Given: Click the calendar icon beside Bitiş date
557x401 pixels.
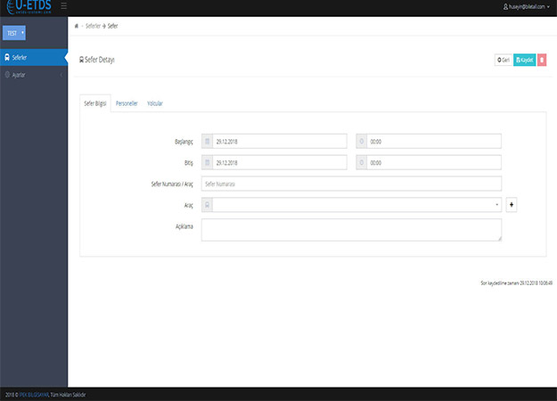Looking at the screenshot, I should (208, 162).
